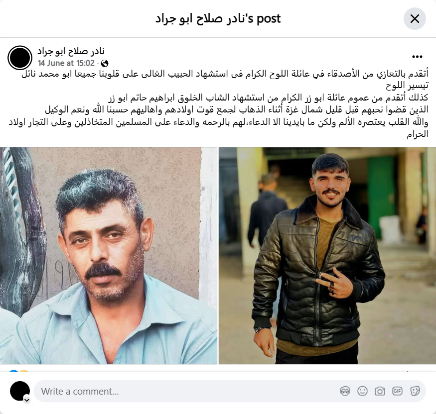Click the post's Arabic text body
Screen dimensions: 436x414
click(219, 104)
